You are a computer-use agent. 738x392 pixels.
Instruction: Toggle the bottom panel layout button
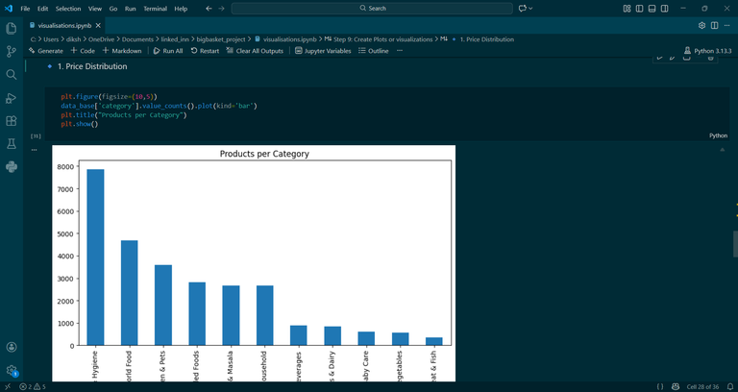tap(652, 9)
